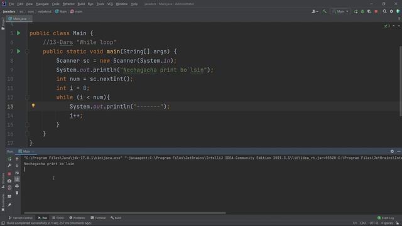The image size is (402, 226).
Task: Toggle the Project tool window stripe button
Action: 3,24
